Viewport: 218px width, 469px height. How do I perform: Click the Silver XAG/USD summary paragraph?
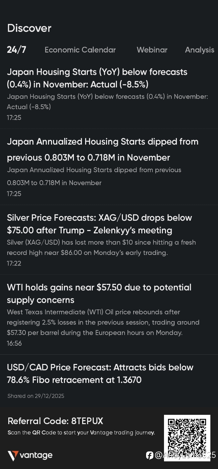click(101, 248)
